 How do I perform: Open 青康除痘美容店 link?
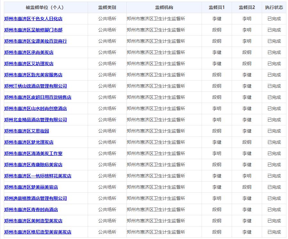tap(33, 165)
